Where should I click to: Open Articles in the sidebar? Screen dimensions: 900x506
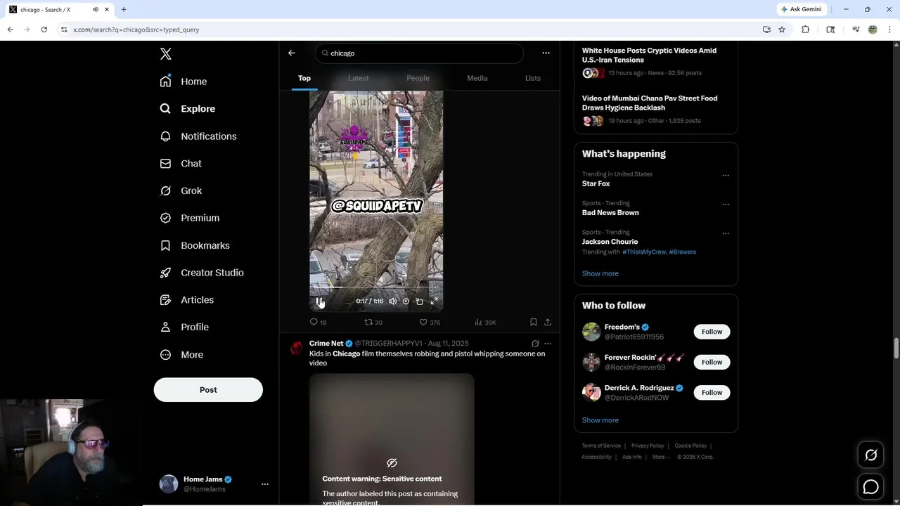coord(187,299)
